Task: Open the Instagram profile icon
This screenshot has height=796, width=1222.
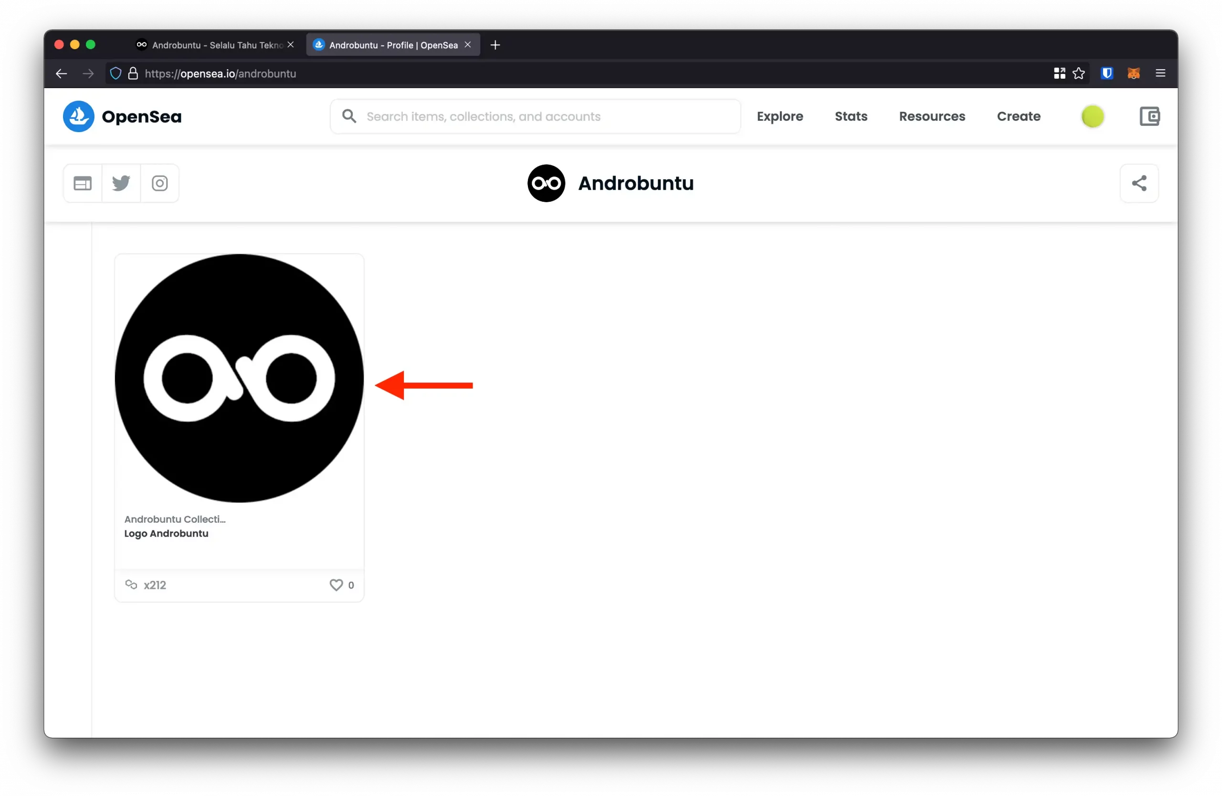Action: tap(160, 183)
